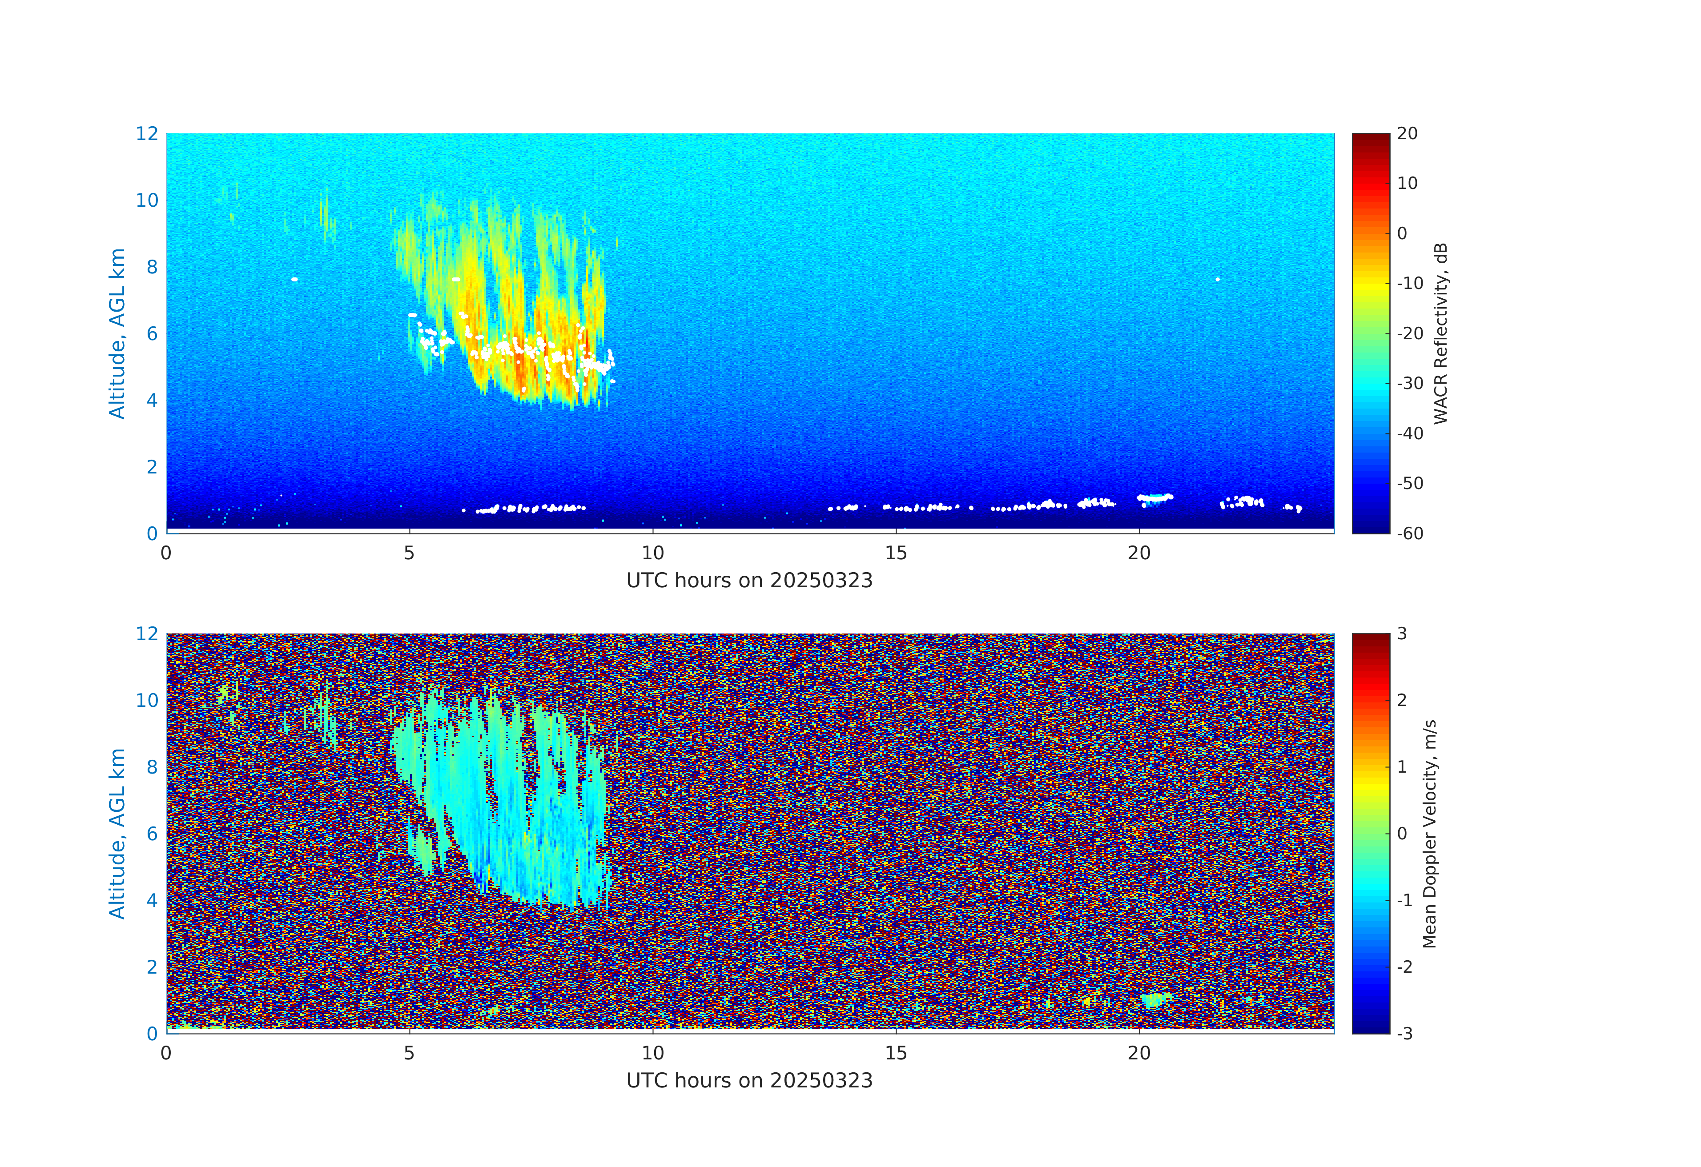Click the white marker near hour 20 low cloud
The width and height of the screenshot is (1701, 1167).
(1154, 497)
